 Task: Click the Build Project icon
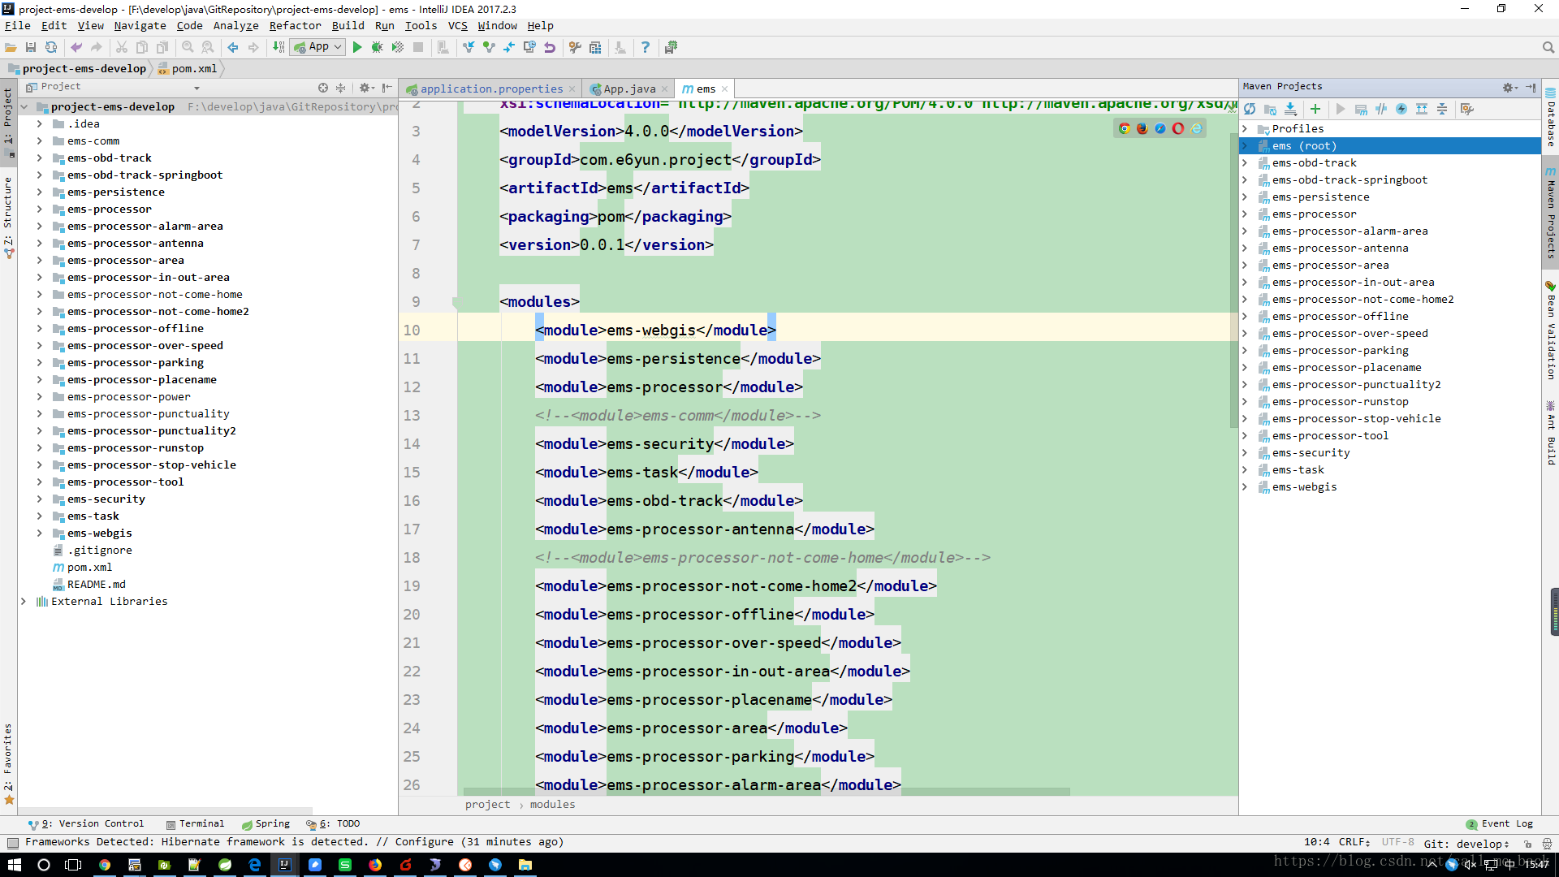pyautogui.click(x=279, y=47)
